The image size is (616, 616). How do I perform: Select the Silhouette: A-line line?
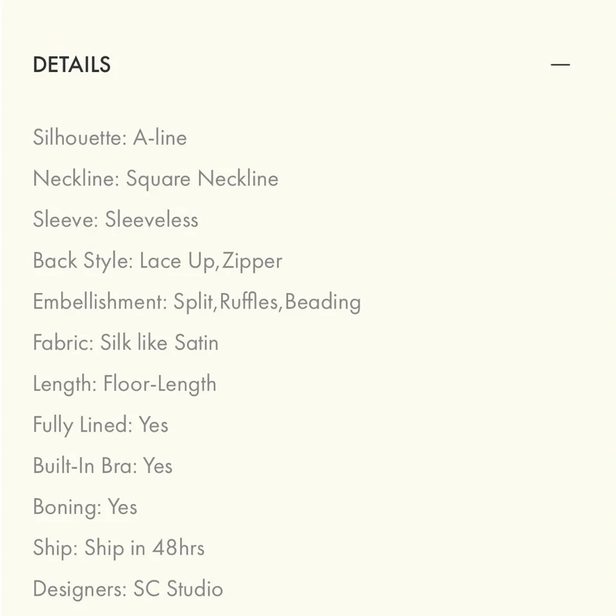tap(110, 137)
